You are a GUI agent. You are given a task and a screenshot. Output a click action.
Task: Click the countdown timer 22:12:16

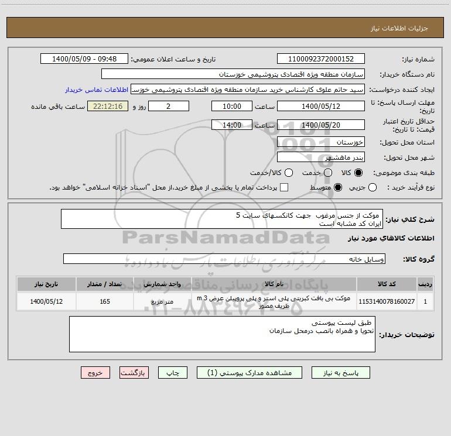108,106
